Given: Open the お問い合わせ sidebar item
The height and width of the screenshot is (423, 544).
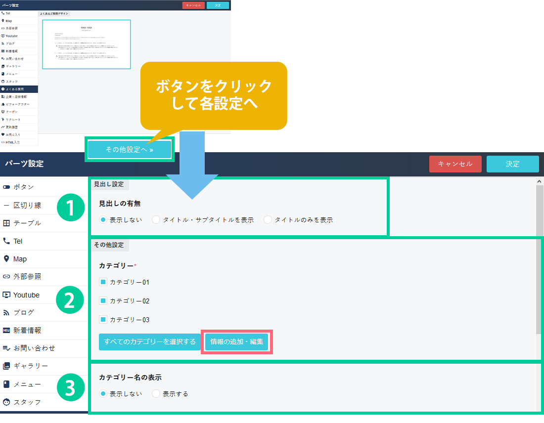Looking at the screenshot, I should coord(34,348).
